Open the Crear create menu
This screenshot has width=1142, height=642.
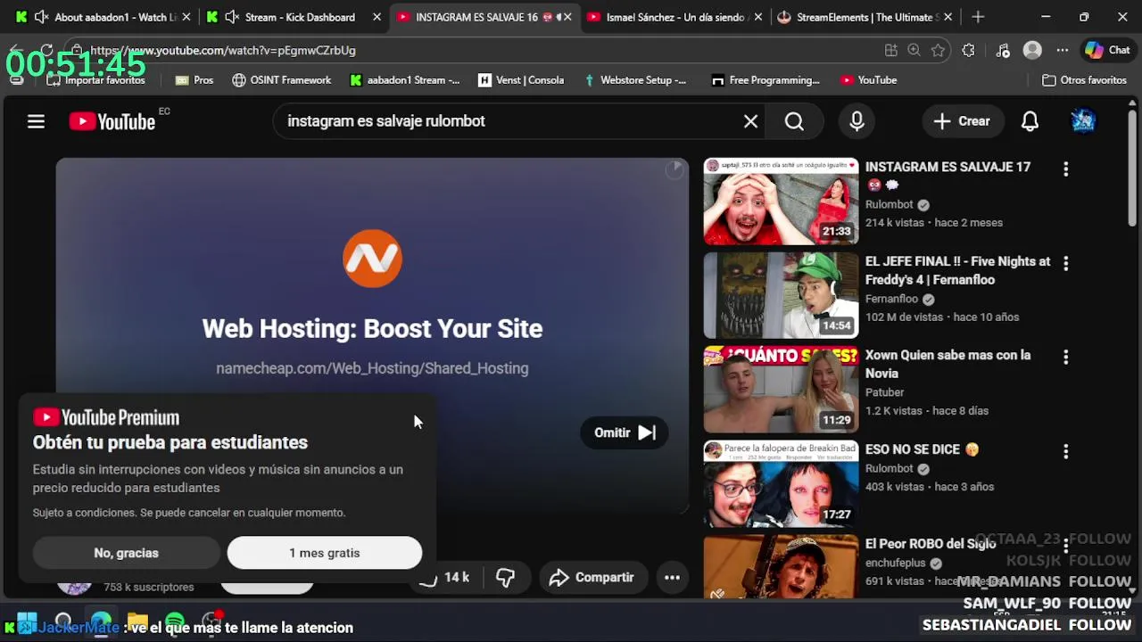pos(962,121)
